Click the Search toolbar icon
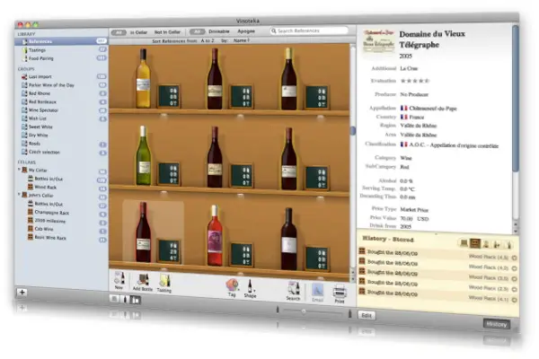Image resolution: width=539 pixels, height=359 pixels. 293,291
